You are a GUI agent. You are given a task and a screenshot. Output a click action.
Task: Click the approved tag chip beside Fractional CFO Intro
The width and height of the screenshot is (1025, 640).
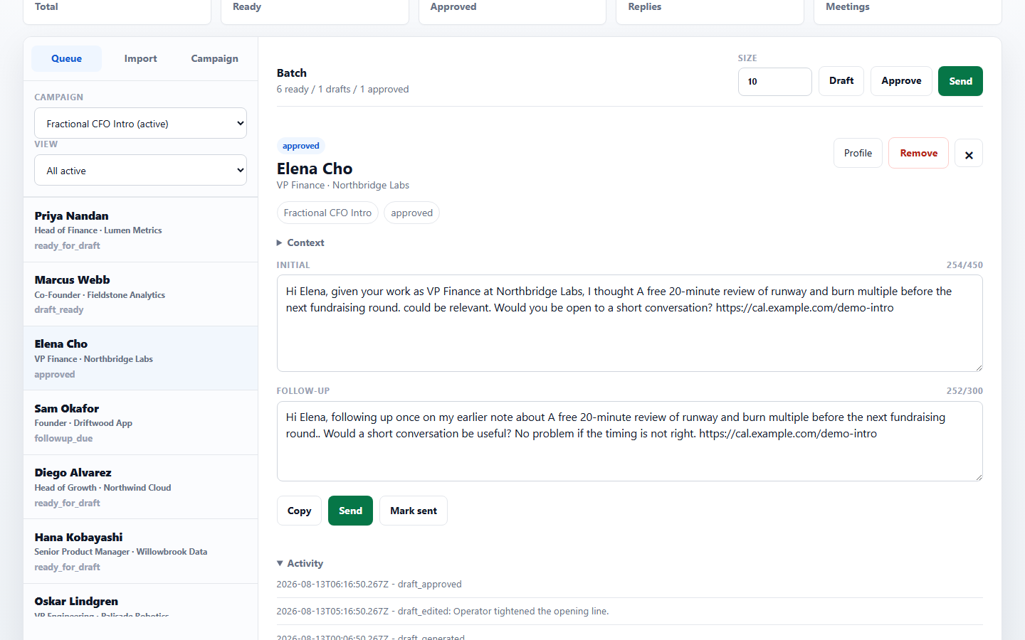pyautogui.click(x=411, y=213)
